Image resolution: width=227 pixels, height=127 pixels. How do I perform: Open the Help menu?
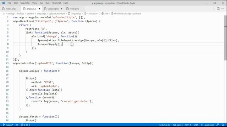(66, 3)
